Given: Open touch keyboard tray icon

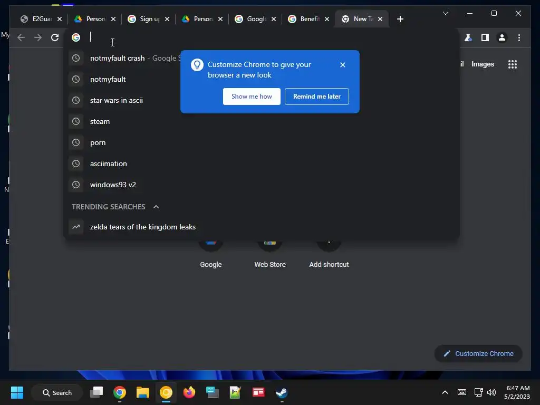Looking at the screenshot, I should pyautogui.click(x=462, y=392).
